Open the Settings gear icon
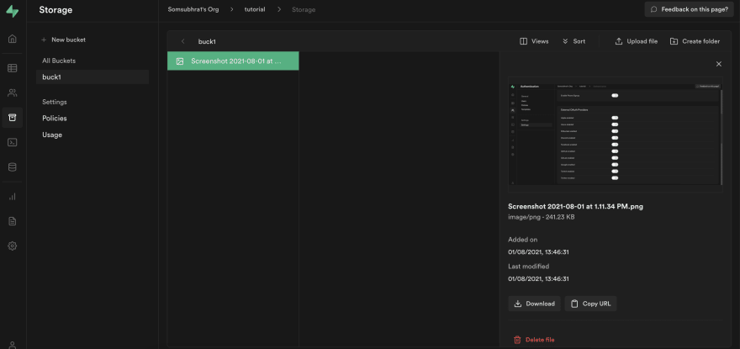740x349 pixels. point(13,246)
